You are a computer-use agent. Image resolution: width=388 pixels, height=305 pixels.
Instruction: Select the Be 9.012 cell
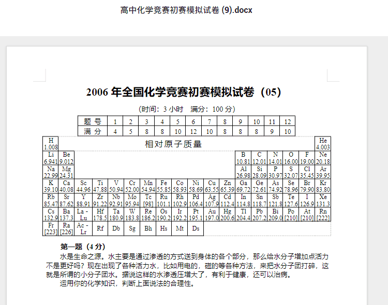coord(66,158)
